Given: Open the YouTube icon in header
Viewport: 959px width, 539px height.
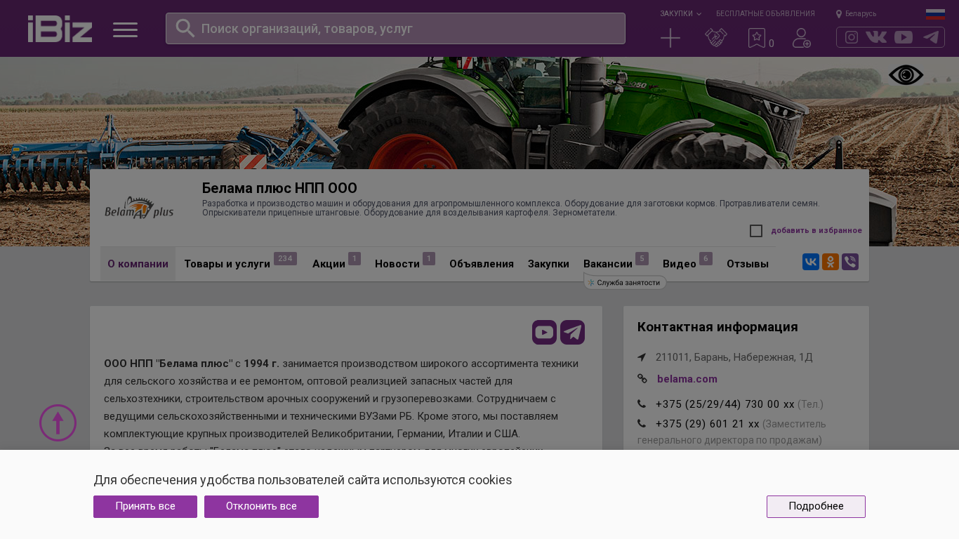Looking at the screenshot, I should click(x=904, y=37).
